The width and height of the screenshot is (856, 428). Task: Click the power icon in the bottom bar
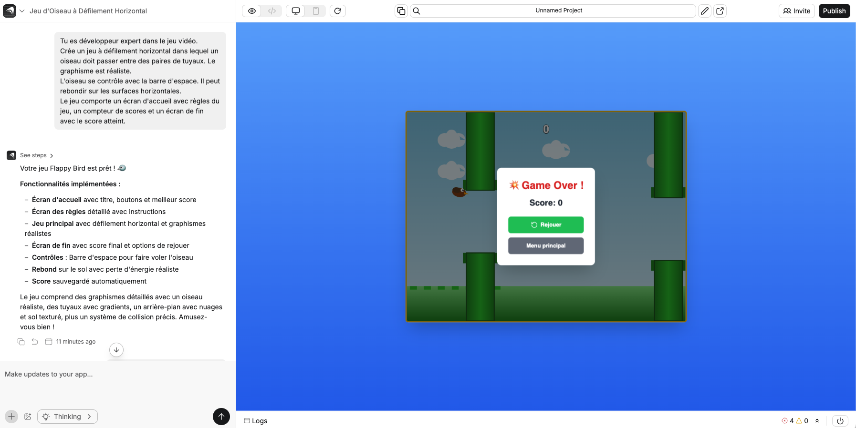(840, 421)
